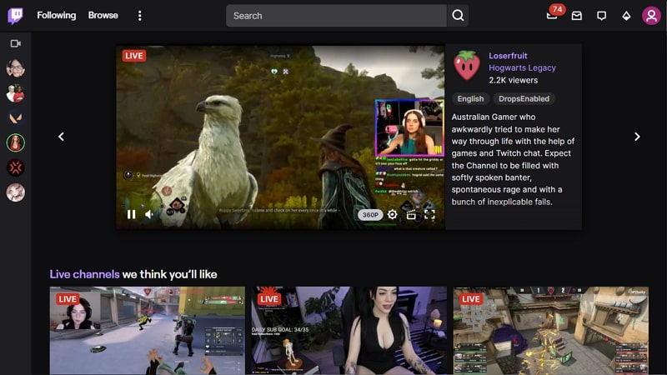Click the magnifying glass search button
The height and width of the screenshot is (375, 667).
tap(458, 16)
